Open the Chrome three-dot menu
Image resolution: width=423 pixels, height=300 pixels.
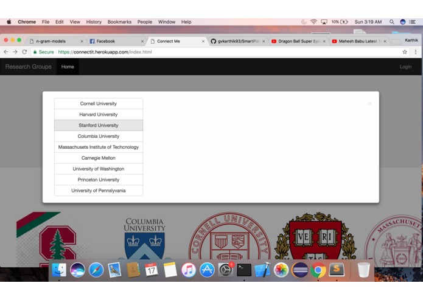tap(416, 52)
